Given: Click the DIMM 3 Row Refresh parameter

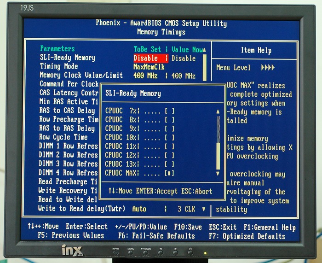Looking at the screenshot, I should point(69,164).
